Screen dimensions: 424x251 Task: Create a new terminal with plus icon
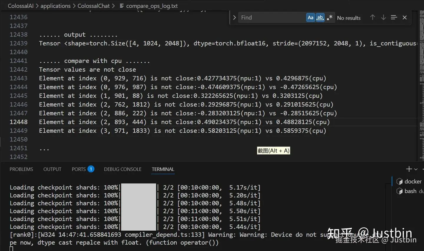click(409, 169)
